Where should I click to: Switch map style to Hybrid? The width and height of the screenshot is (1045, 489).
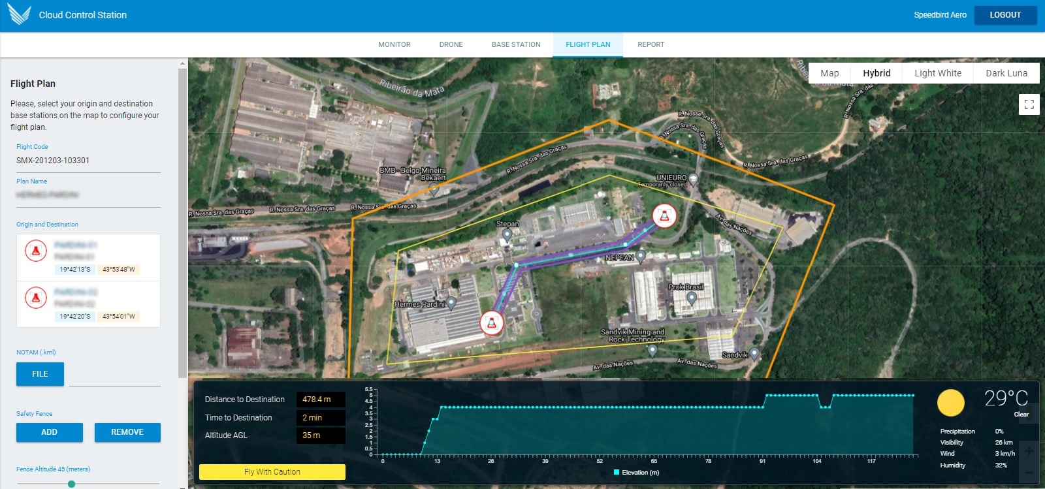click(876, 73)
